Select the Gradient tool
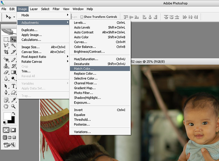Screen dimensions: 219x161 [14, 72]
